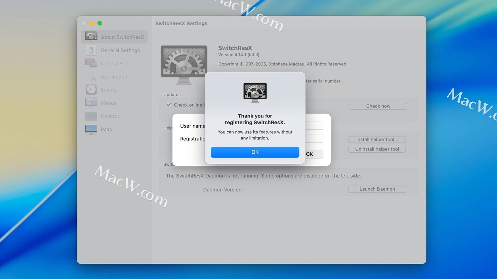Screen dimensions: 497x279
Task: Open About SwitchResX sidebar icon
Action: (91, 37)
